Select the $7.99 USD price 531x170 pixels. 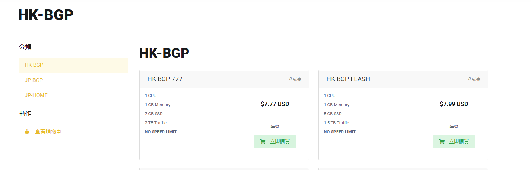pyautogui.click(x=454, y=104)
